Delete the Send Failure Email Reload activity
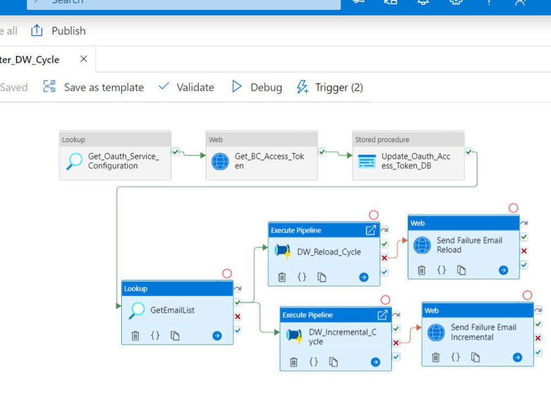This screenshot has width=551, height=413. click(422, 270)
